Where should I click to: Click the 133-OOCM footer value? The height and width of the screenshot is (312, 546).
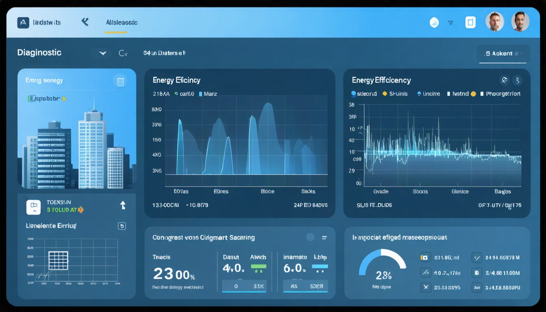(x=165, y=205)
